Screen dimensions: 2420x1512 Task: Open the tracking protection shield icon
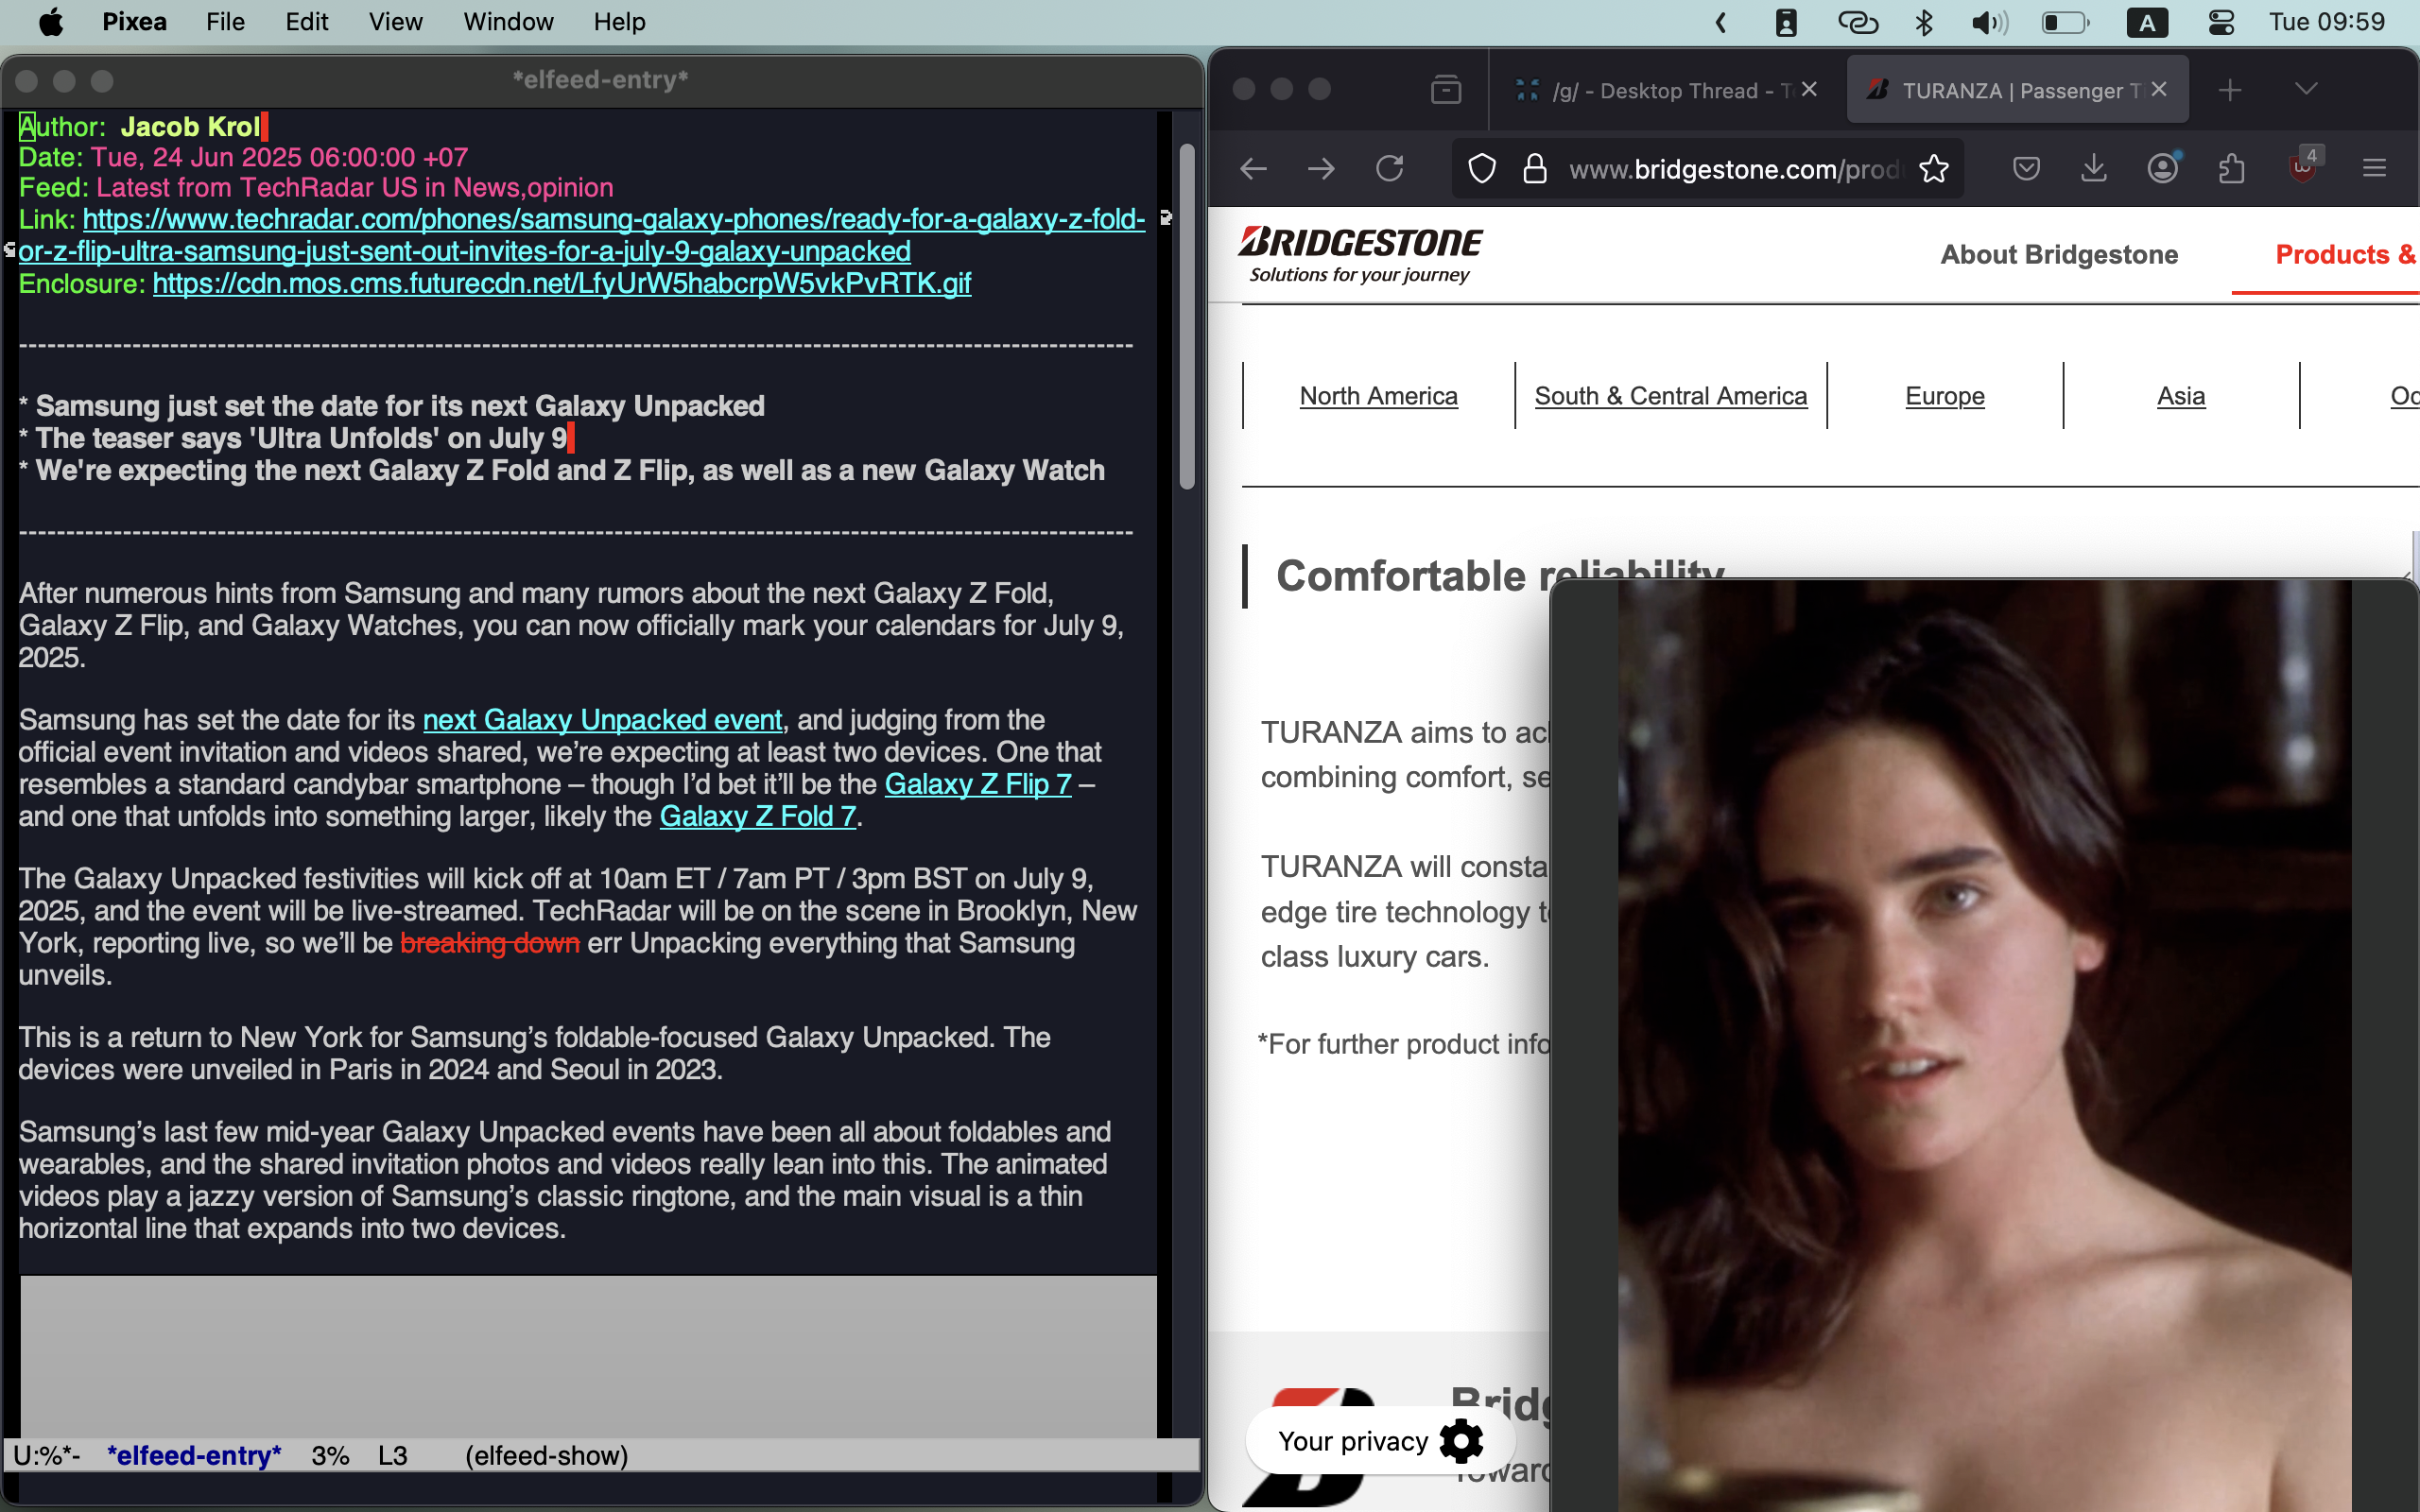pos(1482,169)
